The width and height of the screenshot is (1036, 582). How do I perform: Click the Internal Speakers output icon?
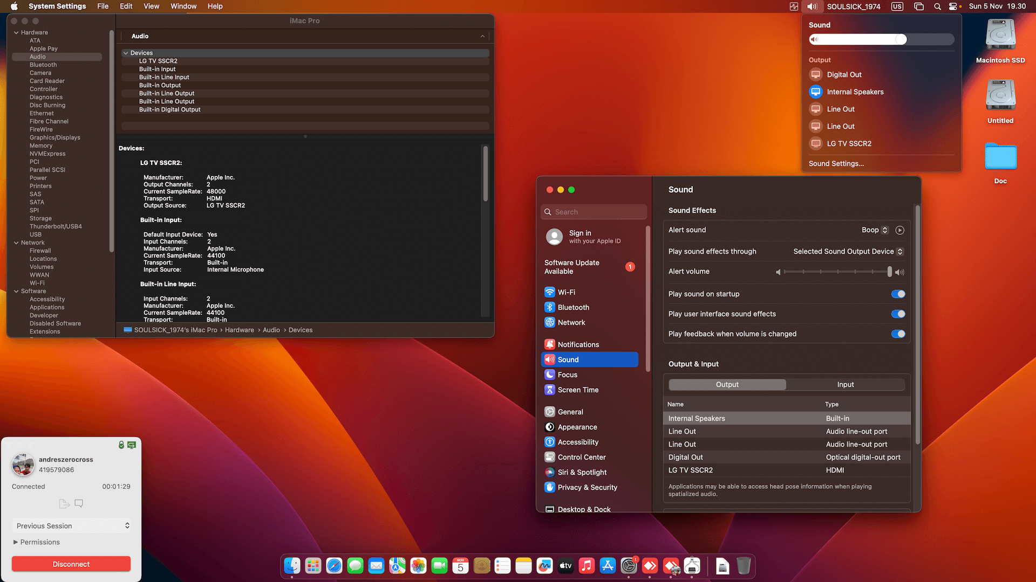click(x=816, y=92)
